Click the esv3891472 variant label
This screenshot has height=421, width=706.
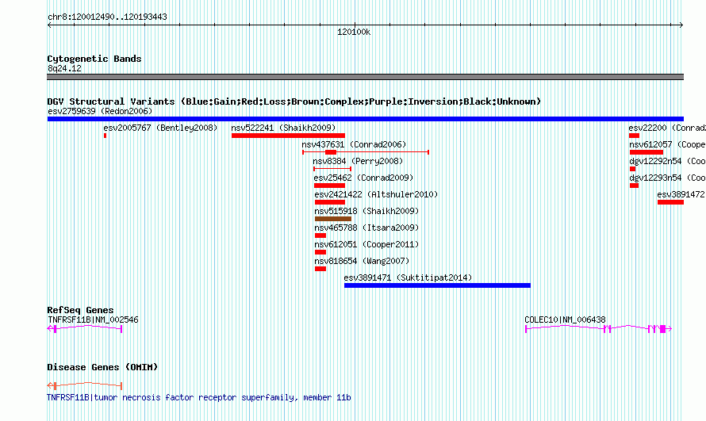(x=681, y=194)
